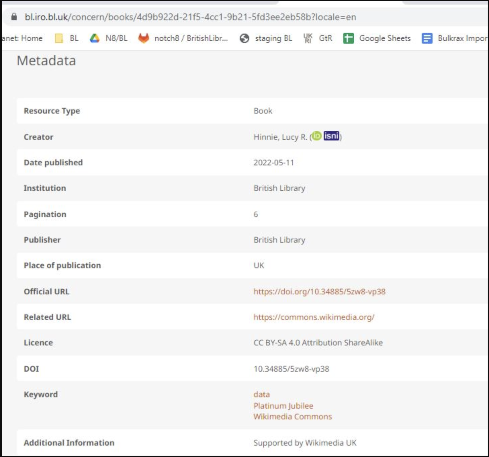
Task: Click the 'Publisher' row label
Action: click(x=42, y=240)
